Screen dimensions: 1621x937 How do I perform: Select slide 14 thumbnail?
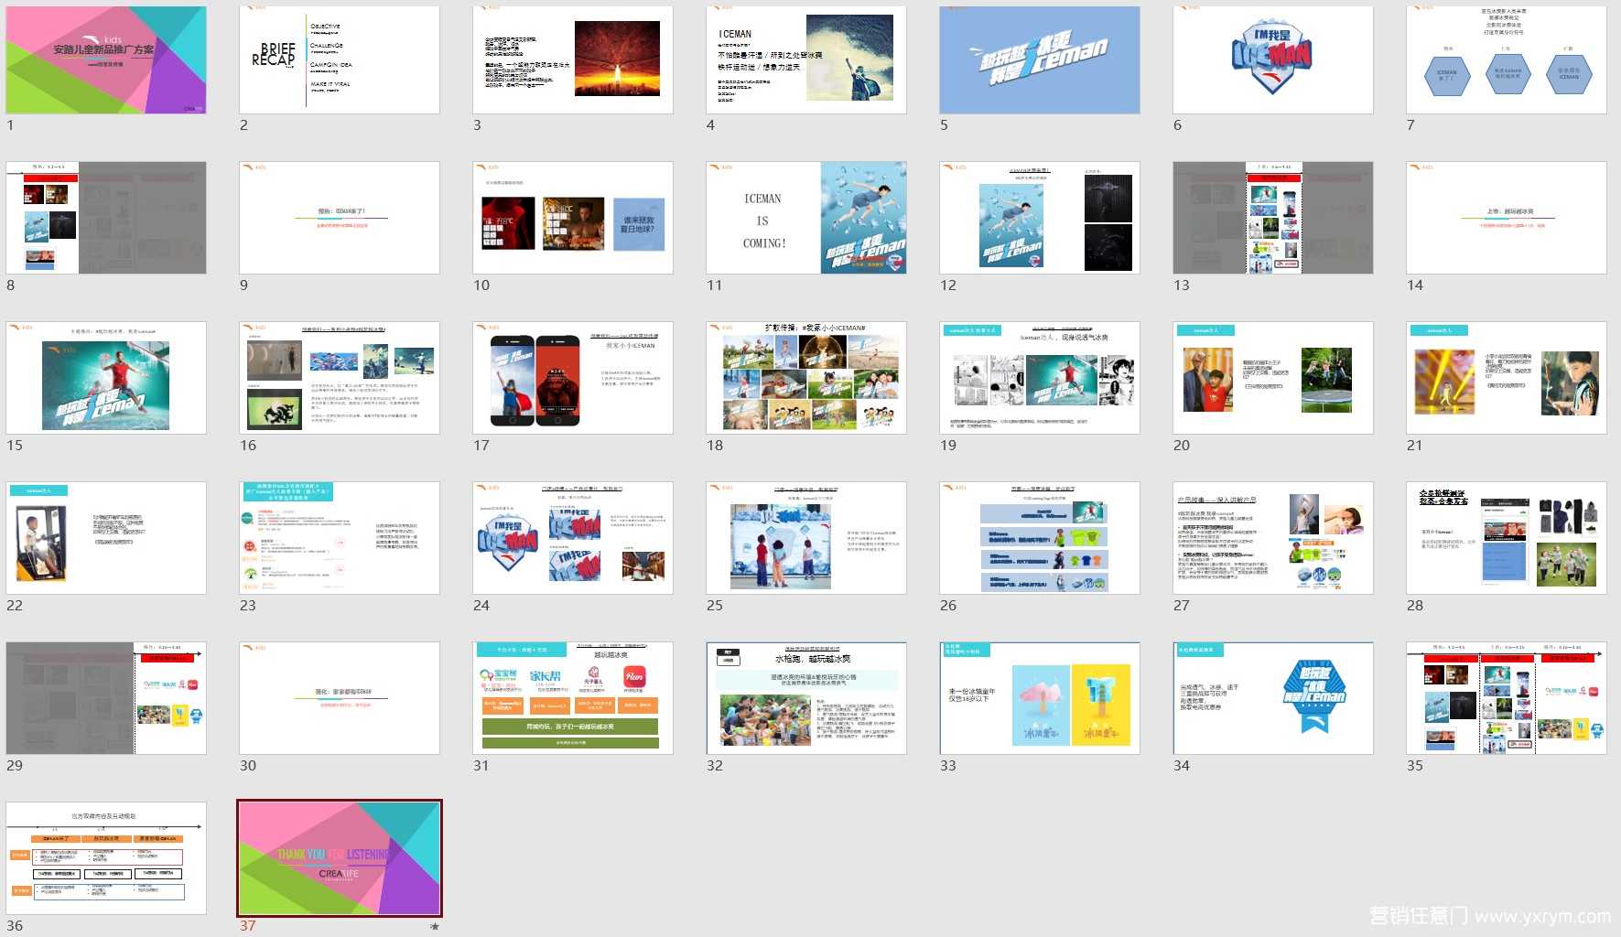tap(1507, 218)
